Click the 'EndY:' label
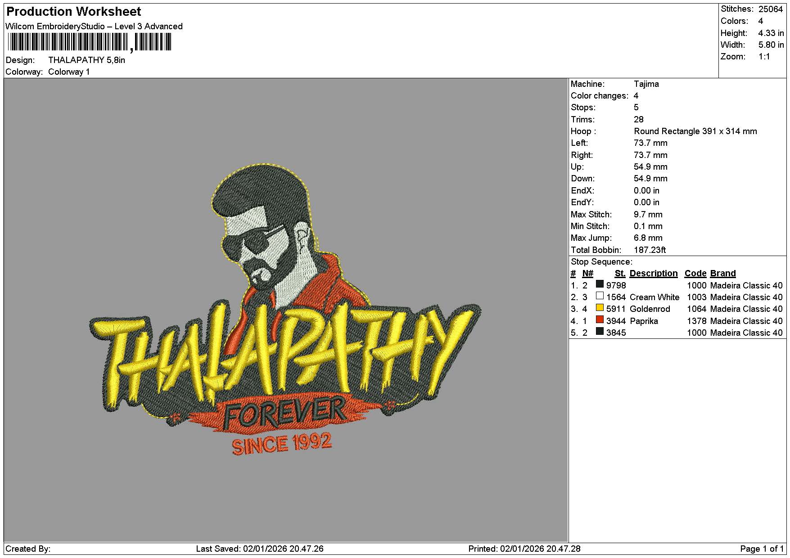This screenshot has width=790, height=558. point(582,202)
